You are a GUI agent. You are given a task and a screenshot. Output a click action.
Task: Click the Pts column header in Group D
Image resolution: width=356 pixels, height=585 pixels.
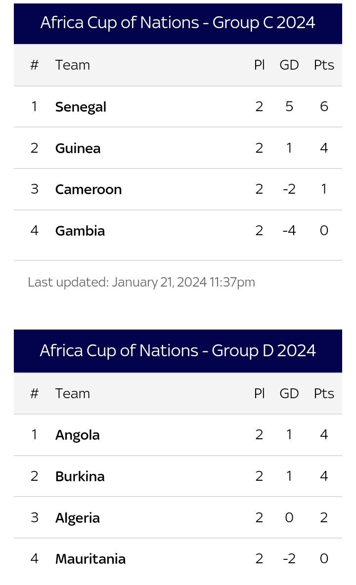coord(324,394)
